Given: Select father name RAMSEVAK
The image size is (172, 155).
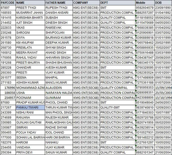Looking at the screenshot, I should [x=59, y=28].
